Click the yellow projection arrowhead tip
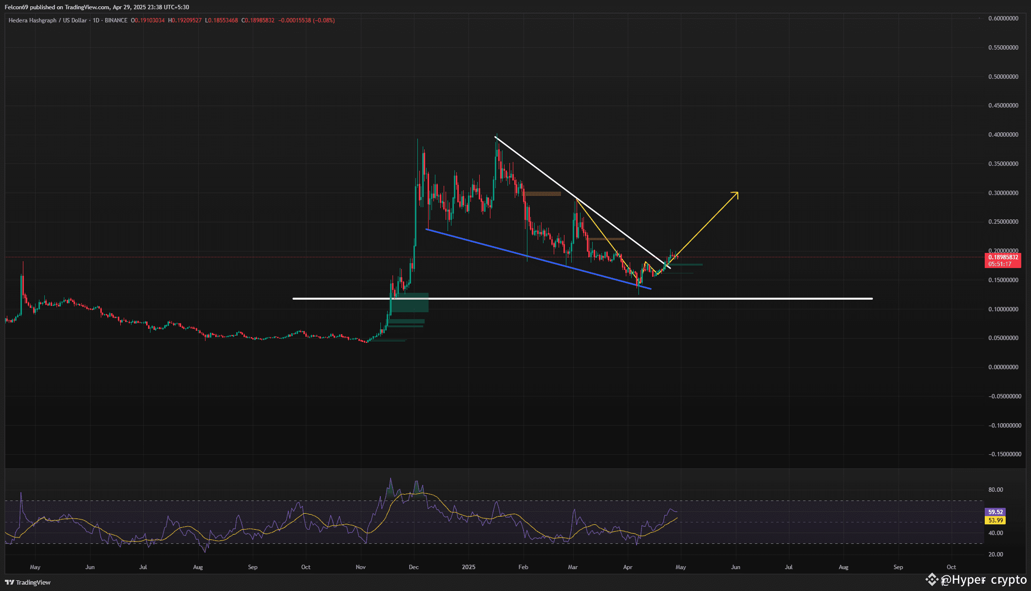 click(x=737, y=193)
